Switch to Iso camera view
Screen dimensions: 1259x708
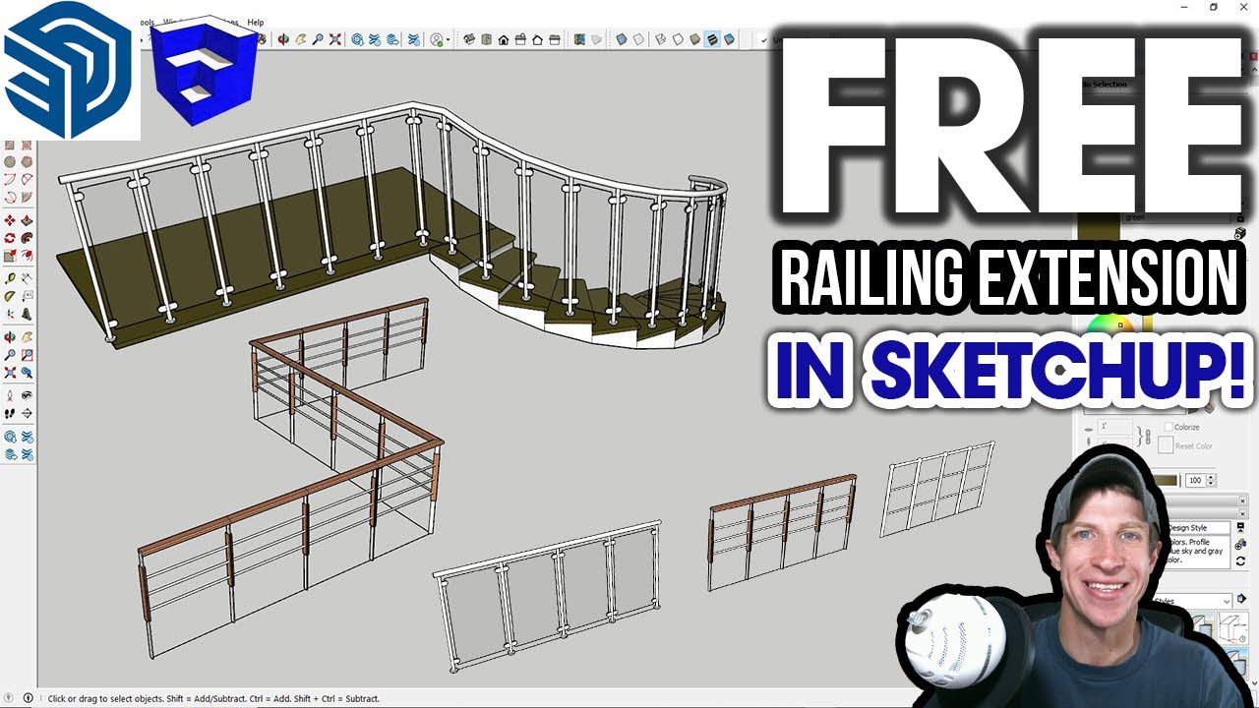click(x=469, y=39)
